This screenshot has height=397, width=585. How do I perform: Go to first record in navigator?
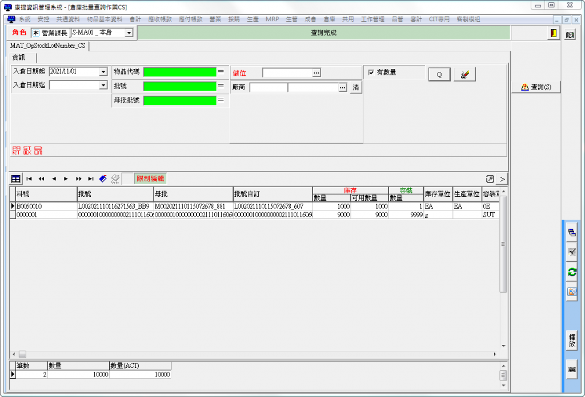coord(29,179)
